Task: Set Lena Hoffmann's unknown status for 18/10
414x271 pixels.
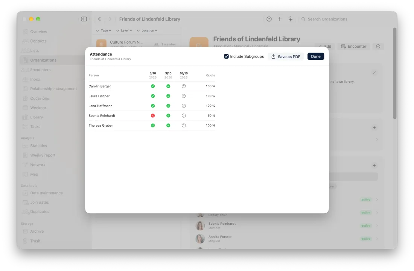Action: click(184, 106)
